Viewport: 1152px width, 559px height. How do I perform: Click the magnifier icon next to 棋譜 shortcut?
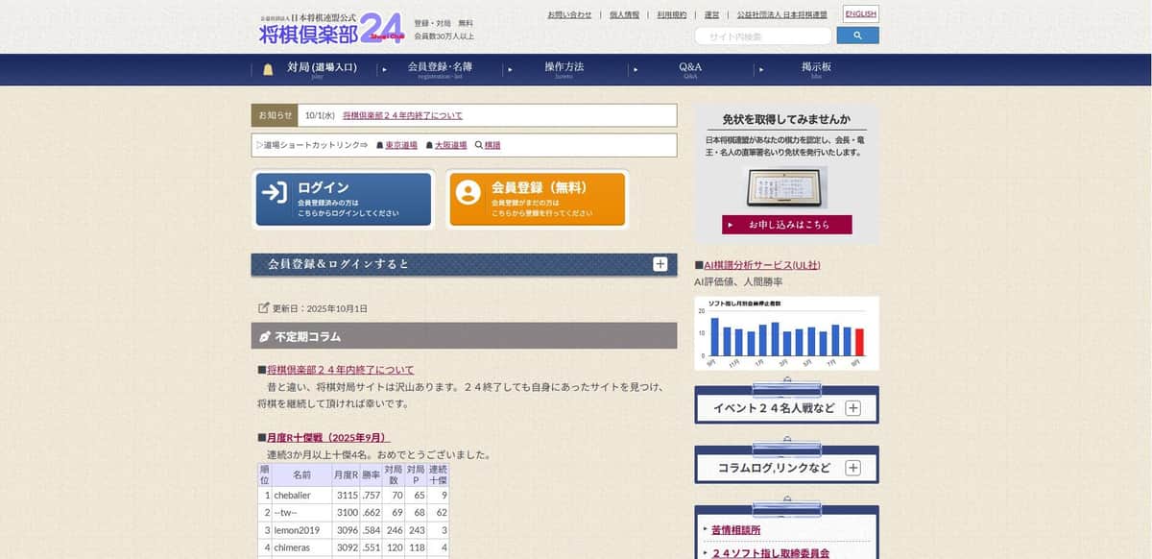tap(478, 144)
